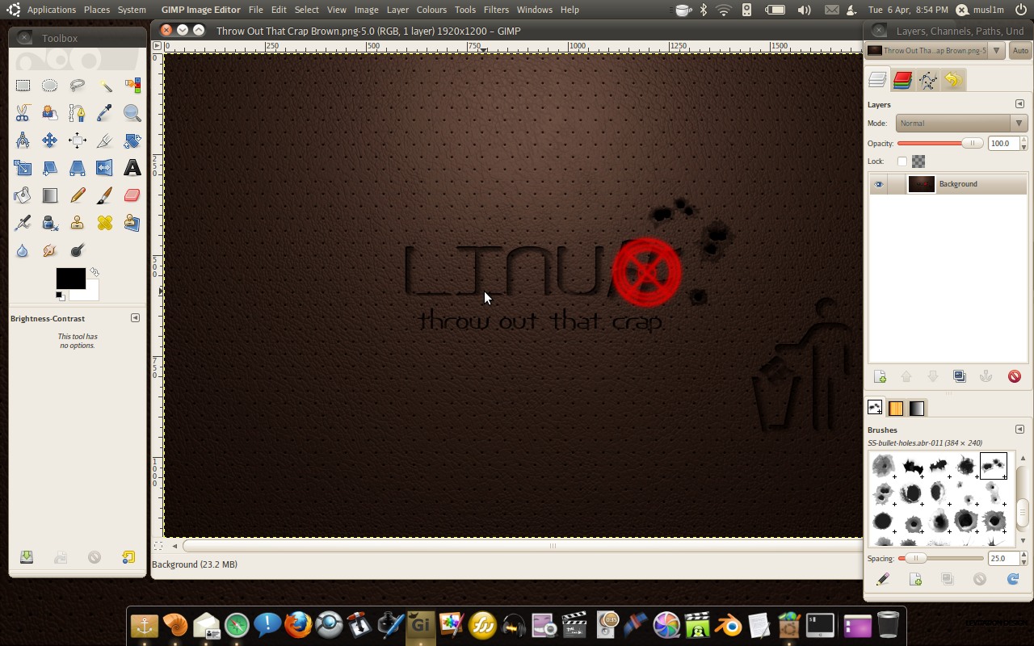Select the Ellipse Select tool
Viewport: 1034px width, 646px height.
[x=50, y=85]
